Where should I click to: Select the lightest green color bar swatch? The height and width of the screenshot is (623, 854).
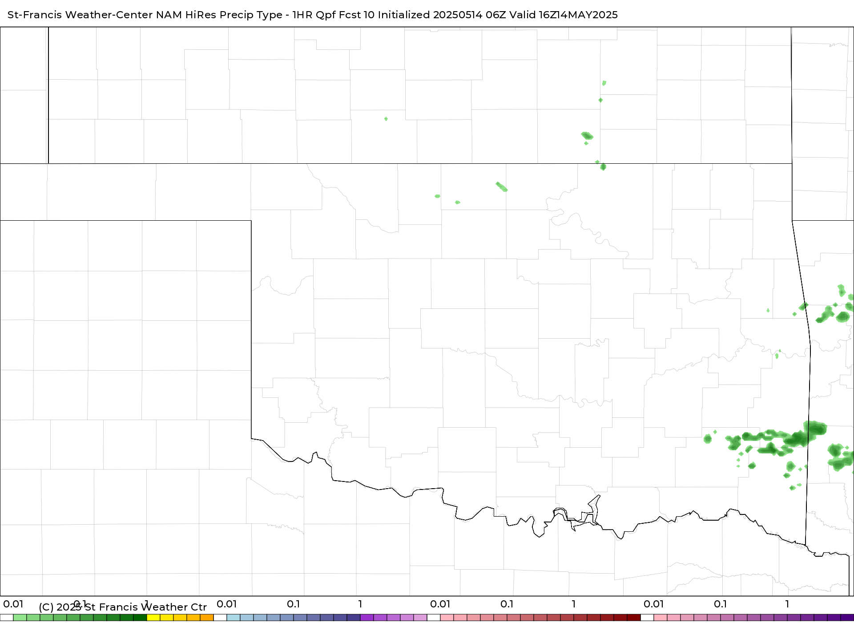tap(20, 618)
